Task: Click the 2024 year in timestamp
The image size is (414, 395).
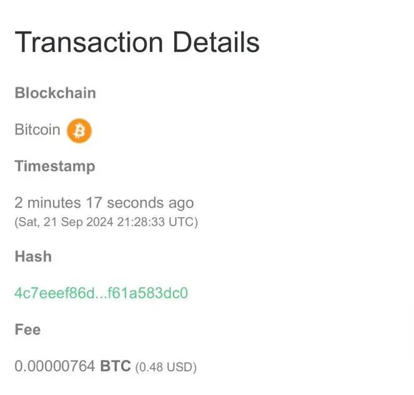Action: tap(100, 222)
